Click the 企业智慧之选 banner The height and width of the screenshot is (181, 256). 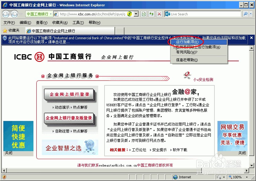pyautogui.click(x=70, y=147)
